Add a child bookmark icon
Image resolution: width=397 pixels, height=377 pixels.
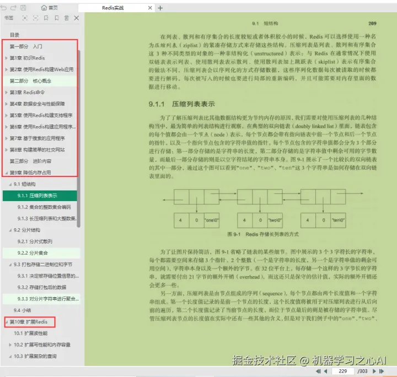point(57,18)
